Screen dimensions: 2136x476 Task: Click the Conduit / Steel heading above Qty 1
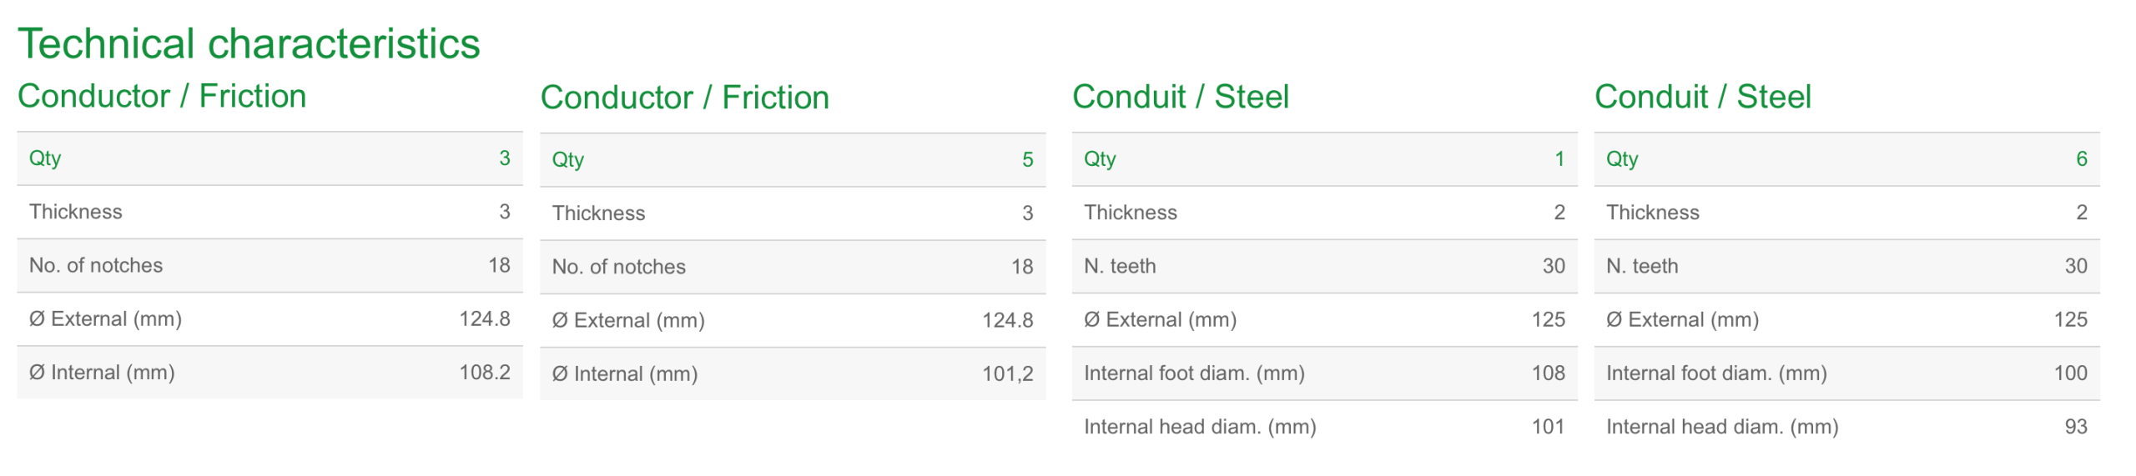(1180, 97)
